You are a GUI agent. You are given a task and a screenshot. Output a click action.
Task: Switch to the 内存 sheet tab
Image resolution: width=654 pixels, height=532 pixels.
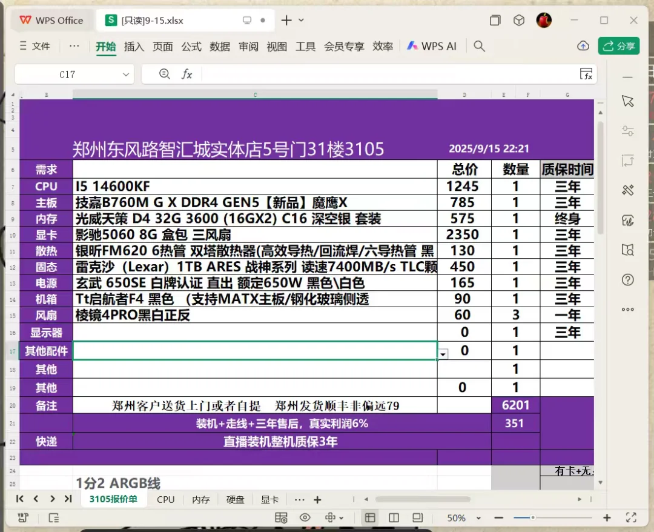[200, 499]
